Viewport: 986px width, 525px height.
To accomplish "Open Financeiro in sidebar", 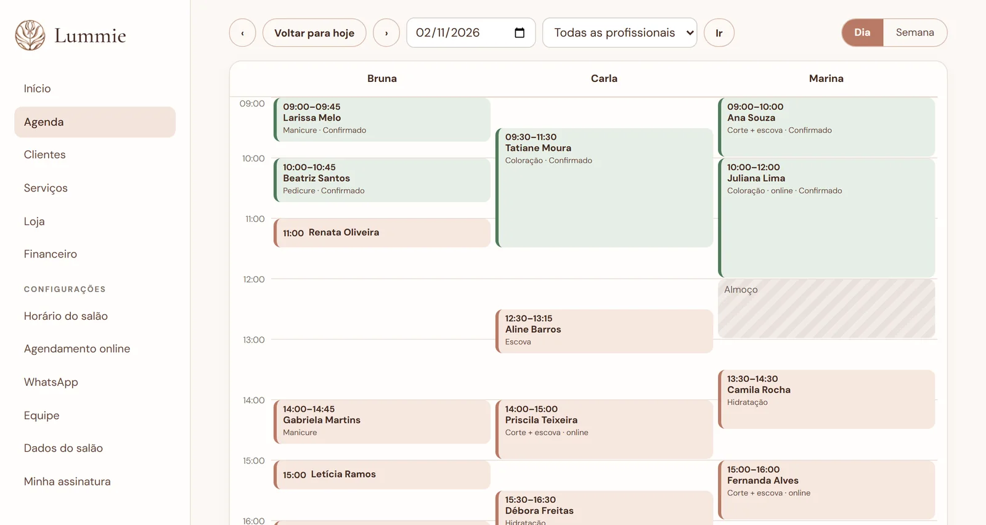I will pos(95,254).
